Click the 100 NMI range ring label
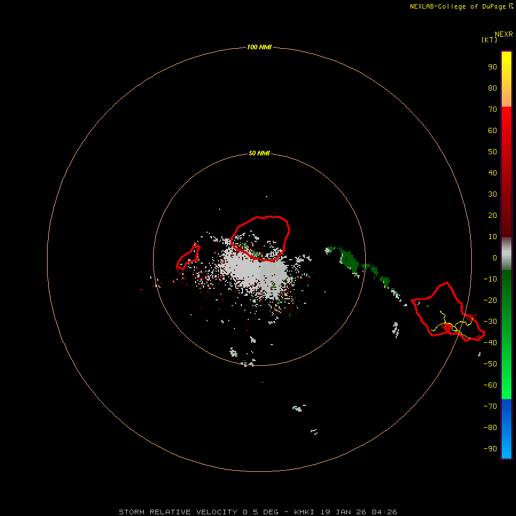516x516 pixels. 259,48
